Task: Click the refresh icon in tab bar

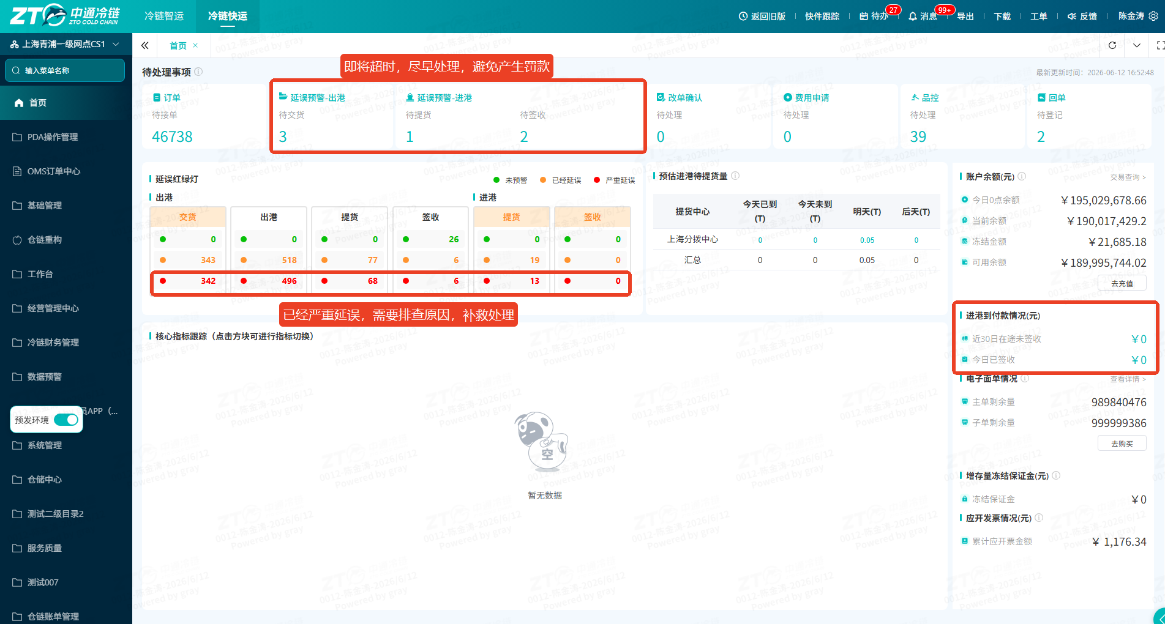Action: [x=1112, y=45]
